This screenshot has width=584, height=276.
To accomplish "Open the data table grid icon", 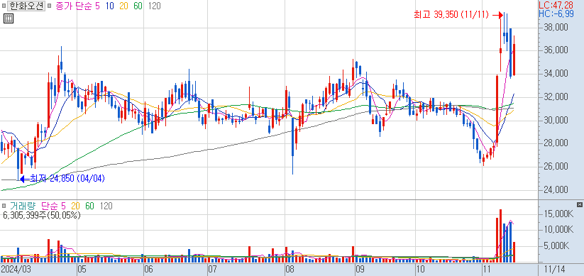I will tap(9, 18).
